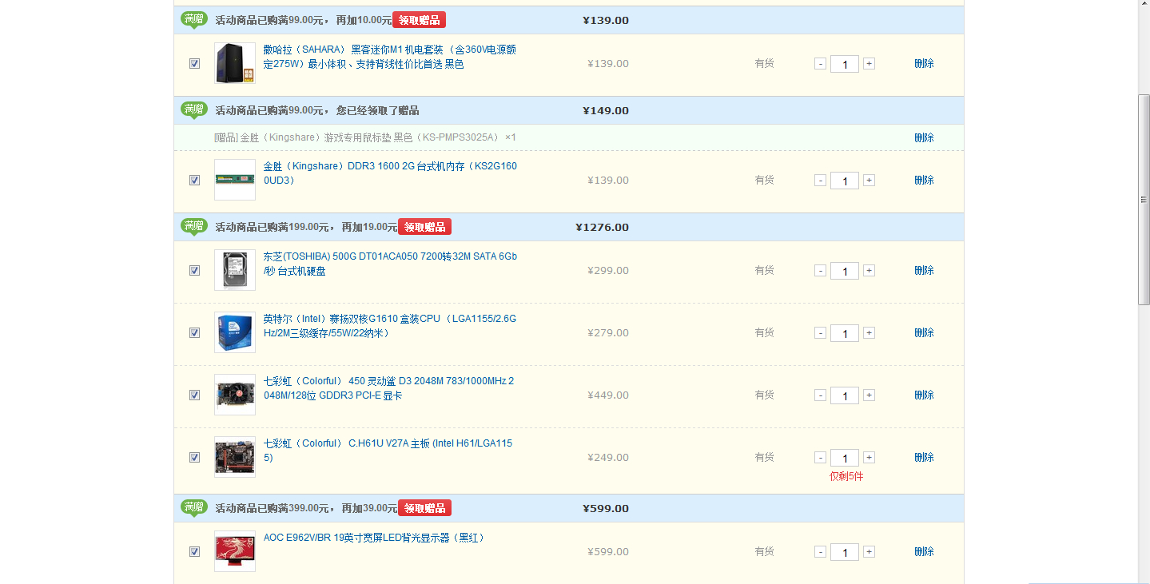Click the ¥299.00 hard drive price

pyautogui.click(x=608, y=271)
